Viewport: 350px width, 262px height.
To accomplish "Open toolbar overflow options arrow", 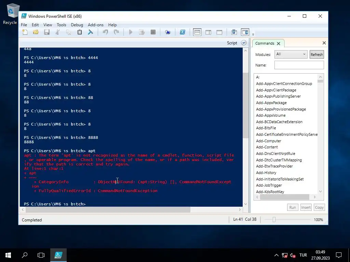I will [x=253, y=34].
